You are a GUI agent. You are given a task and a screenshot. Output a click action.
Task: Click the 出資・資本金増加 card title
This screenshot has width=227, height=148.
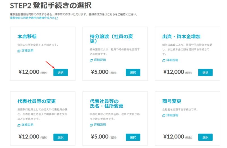click(x=181, y=37)
